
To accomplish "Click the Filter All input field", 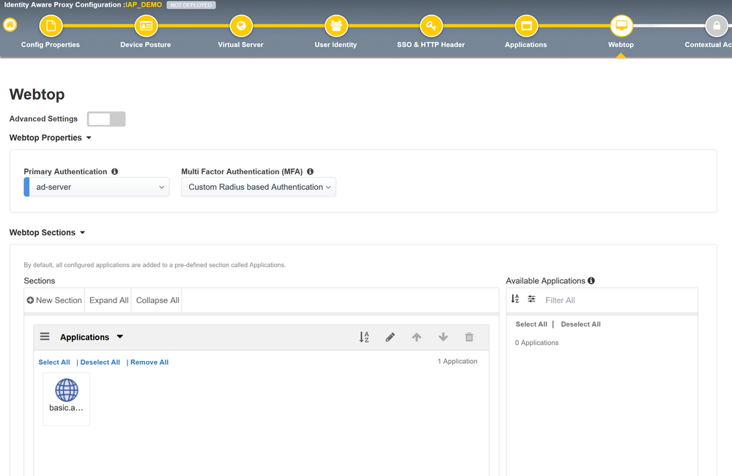I will [615, 300].
